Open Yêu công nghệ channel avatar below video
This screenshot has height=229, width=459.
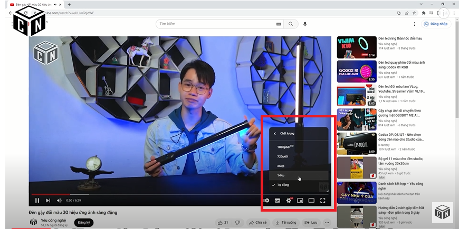pos(34,222)
